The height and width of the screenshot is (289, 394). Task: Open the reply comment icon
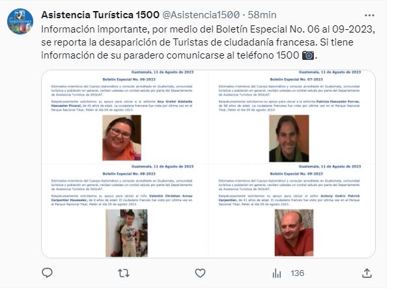[47, 273]
